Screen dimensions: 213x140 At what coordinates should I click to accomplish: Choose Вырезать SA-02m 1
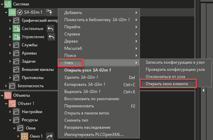pyautogui.click(x=99, y=92)
